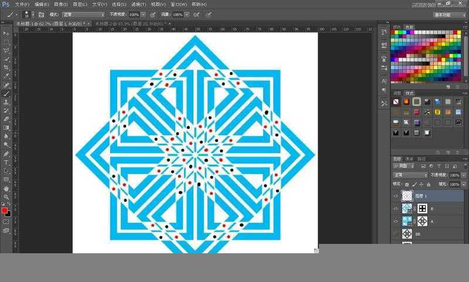Change the screen mode
Viewport: 469px width, 282px height.
pyautogui.click(x=6, y=231)
